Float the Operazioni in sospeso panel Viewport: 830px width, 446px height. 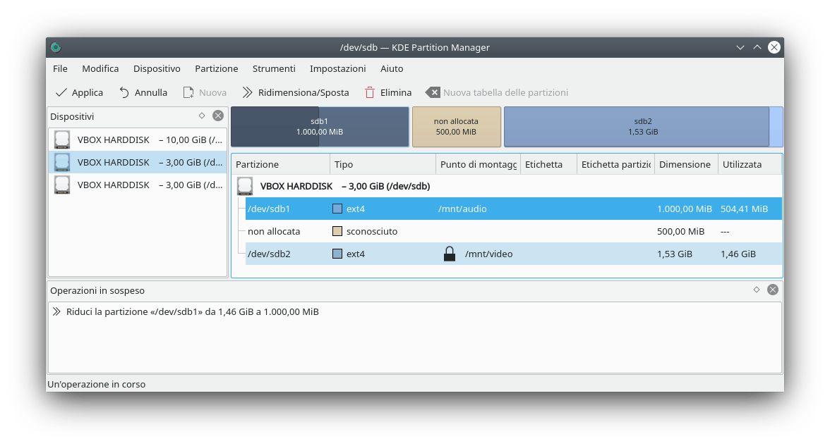point(757,290)
